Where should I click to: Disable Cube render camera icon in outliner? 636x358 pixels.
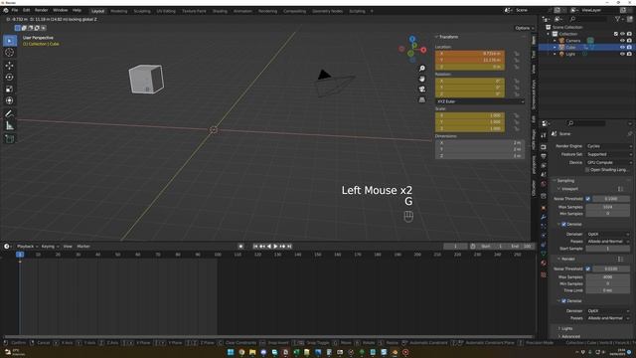pyautogui.click(x=629, y=47)
